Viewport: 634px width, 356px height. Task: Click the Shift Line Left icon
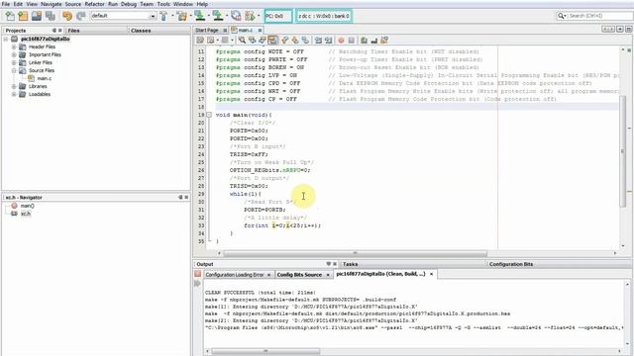point(318,40)
